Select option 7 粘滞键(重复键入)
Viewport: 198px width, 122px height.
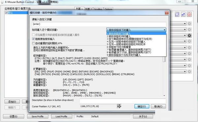(x=136, y=50)
